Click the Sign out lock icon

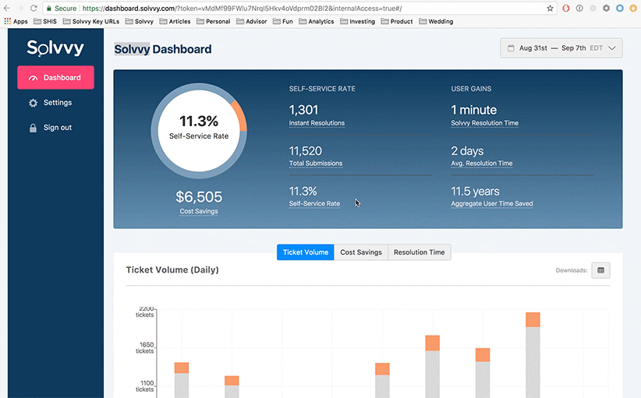coord(33,129)
